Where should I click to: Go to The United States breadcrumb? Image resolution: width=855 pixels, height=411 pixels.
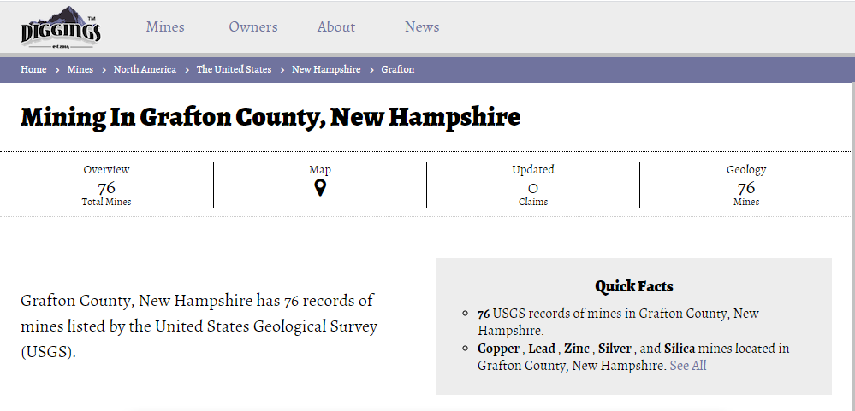234,69
